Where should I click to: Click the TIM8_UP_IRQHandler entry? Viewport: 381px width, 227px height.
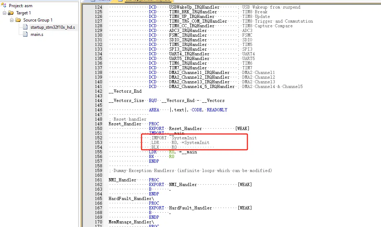(x=192, y=17)
